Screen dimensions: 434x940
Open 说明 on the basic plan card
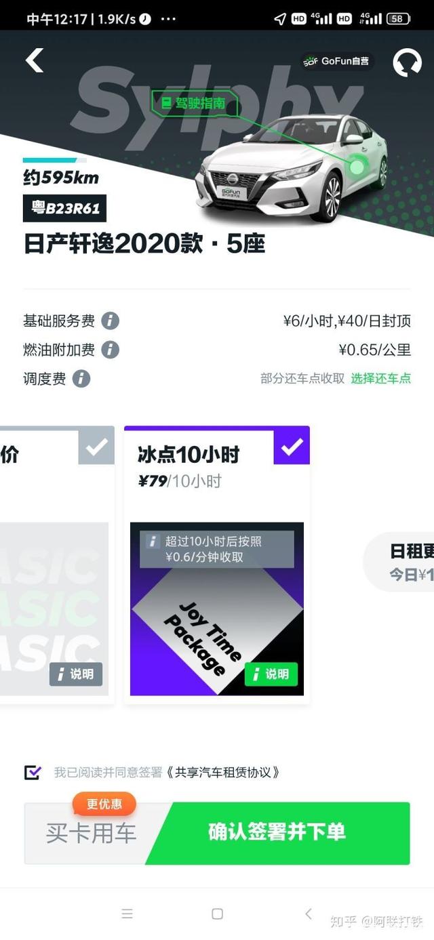(x=76, y=674)
